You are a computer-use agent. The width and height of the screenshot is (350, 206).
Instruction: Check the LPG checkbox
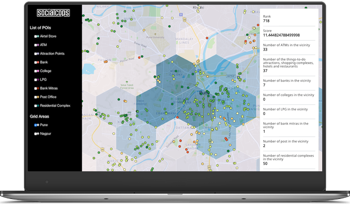coord(35,80)
